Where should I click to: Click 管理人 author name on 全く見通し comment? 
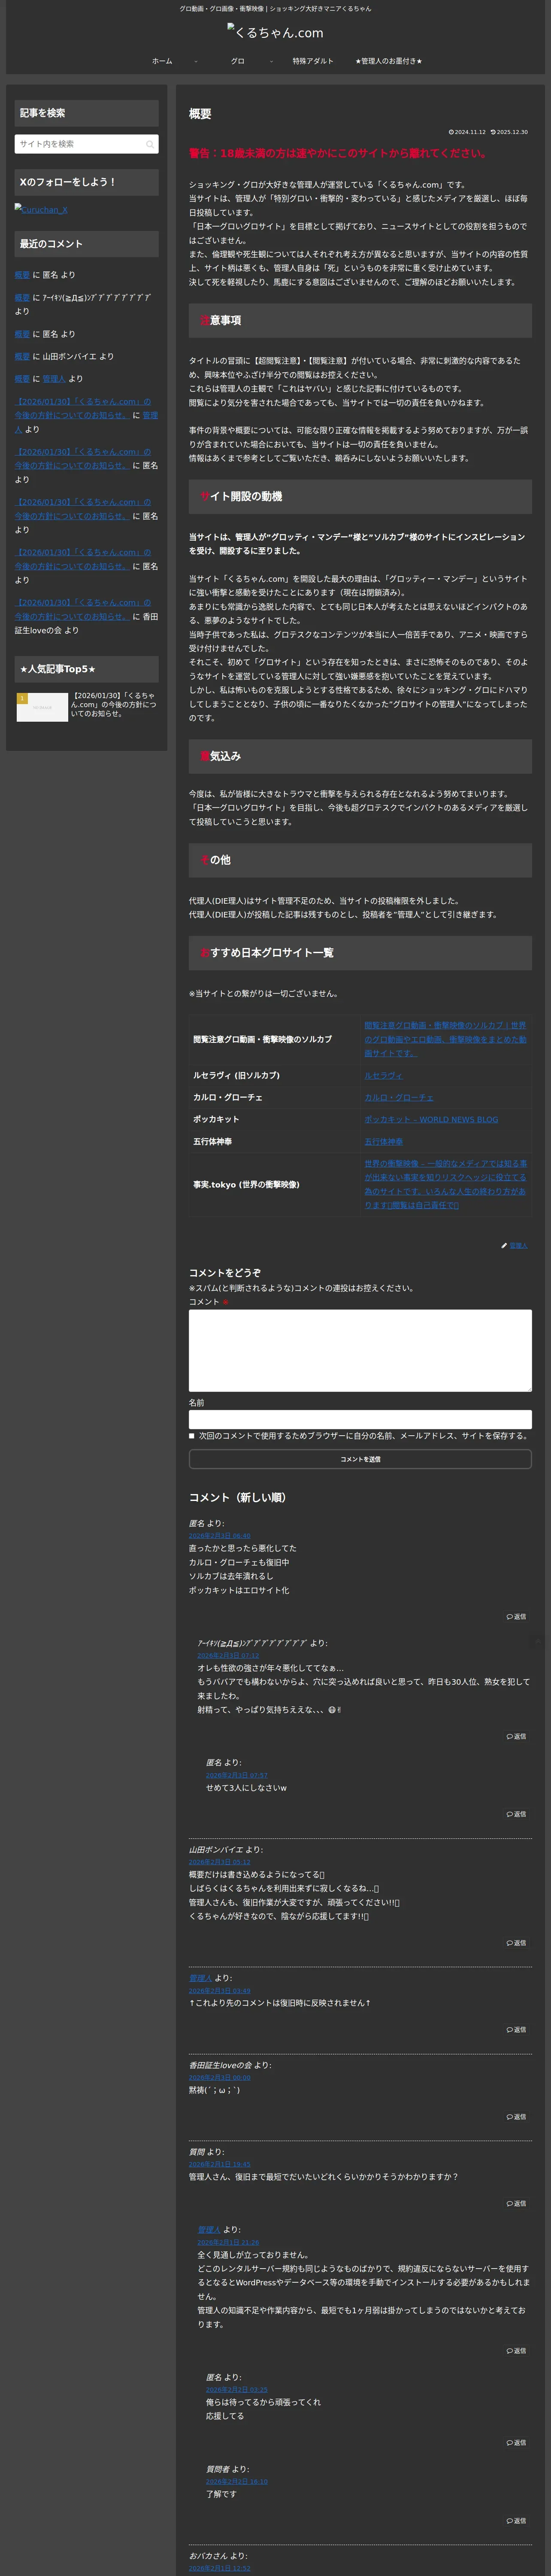pos(209,2230)
